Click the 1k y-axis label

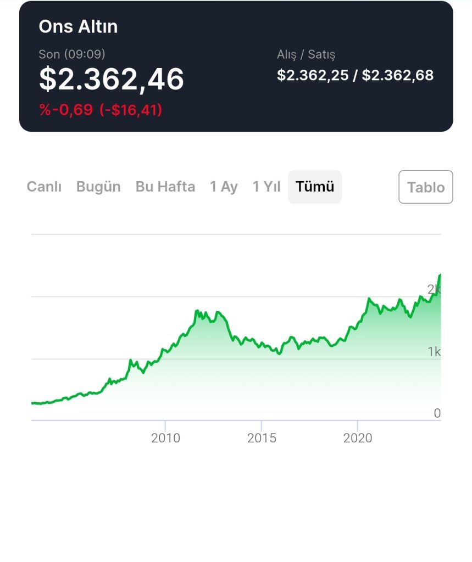click(434, 352)
